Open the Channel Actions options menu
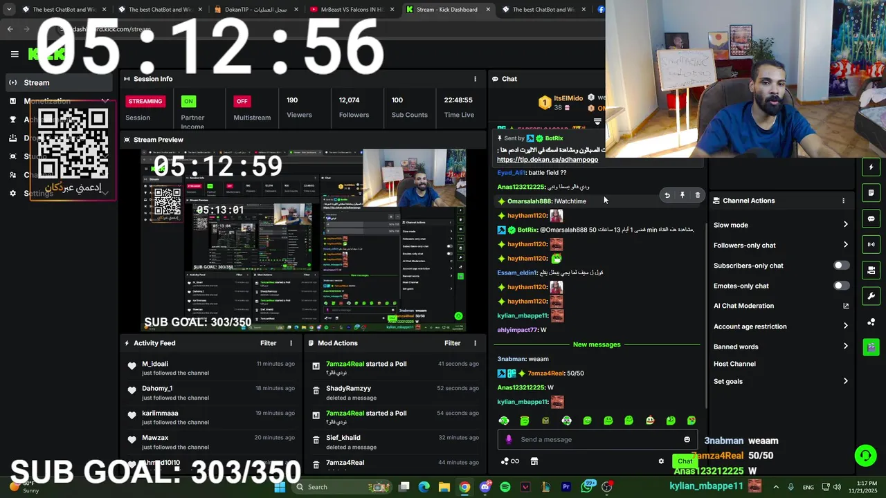Screen dimensions: 886x498 (843, 201)
